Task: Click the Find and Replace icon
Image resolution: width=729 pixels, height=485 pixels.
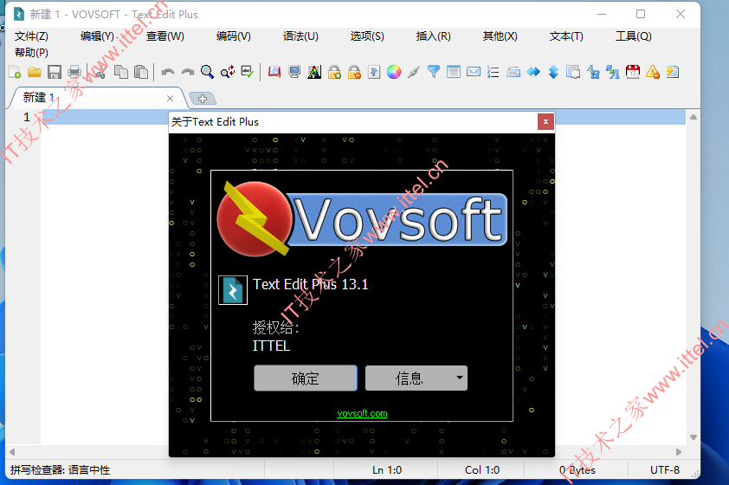Action: click(x=228, y=72)
